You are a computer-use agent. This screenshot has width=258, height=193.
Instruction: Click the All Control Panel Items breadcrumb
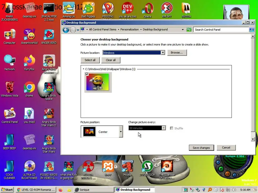pyautogui.click(x=103, y=30)
